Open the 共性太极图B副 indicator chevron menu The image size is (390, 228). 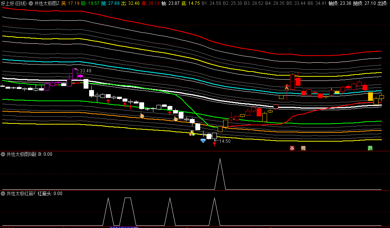[3, 154]
